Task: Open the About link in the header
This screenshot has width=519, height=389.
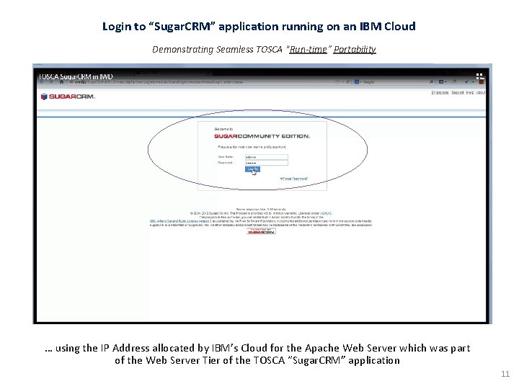Action: pos(481,92)
